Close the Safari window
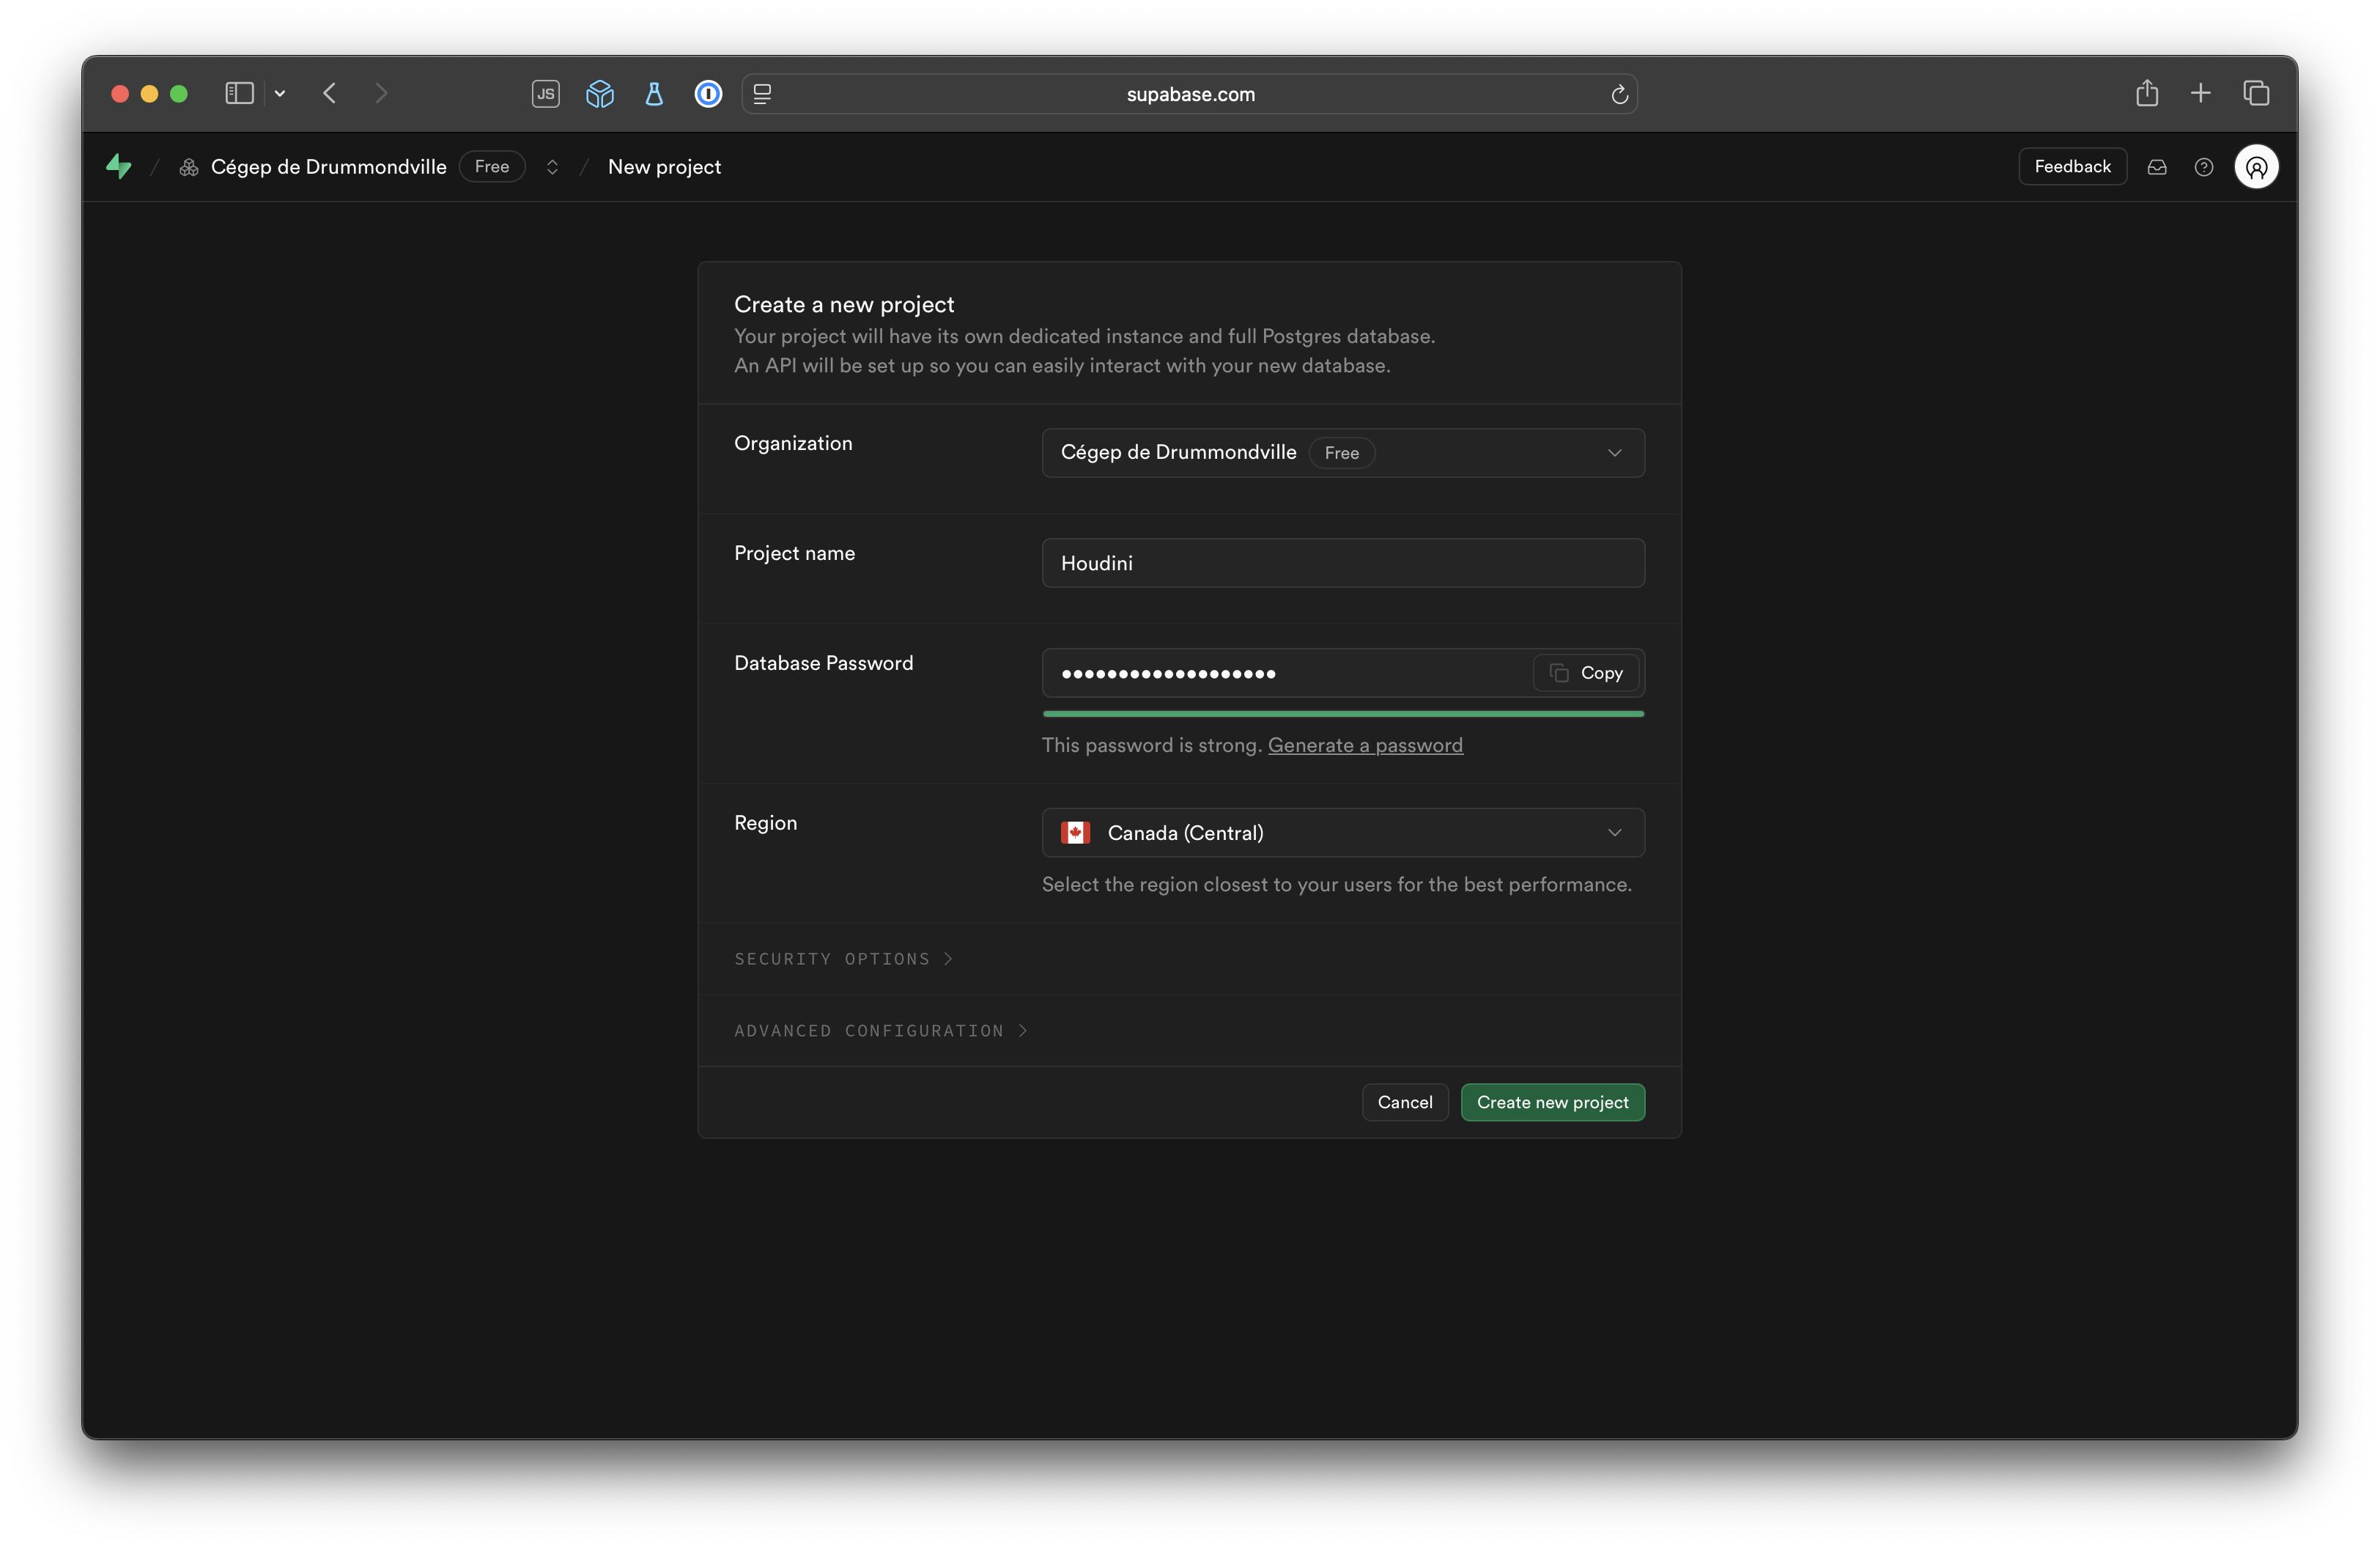 (x=120, y=93)
